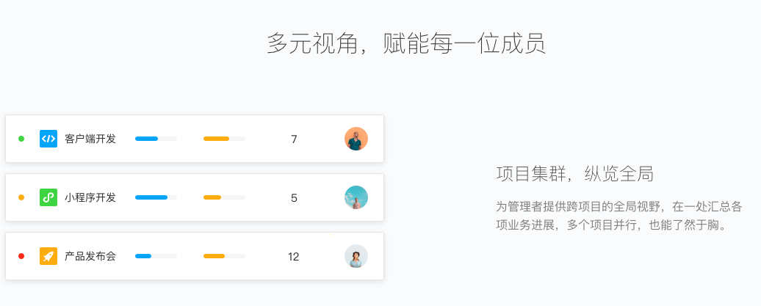The height and width of the screenshot is (306, 761).
Task: Select the orange status dot on 小程序开发
Action: tap(21, 197)
